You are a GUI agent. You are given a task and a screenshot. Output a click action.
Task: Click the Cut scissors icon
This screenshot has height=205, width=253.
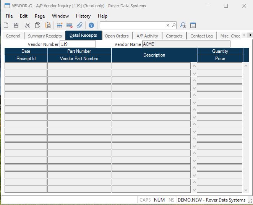[28, 25]
